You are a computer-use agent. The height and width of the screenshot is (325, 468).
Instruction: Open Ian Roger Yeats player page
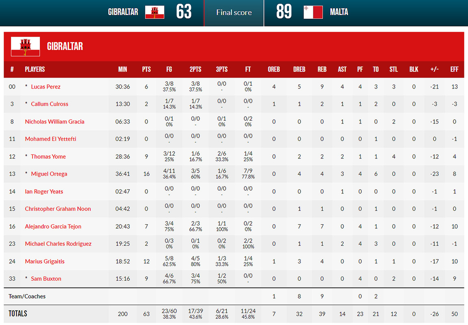pos(44,191)
